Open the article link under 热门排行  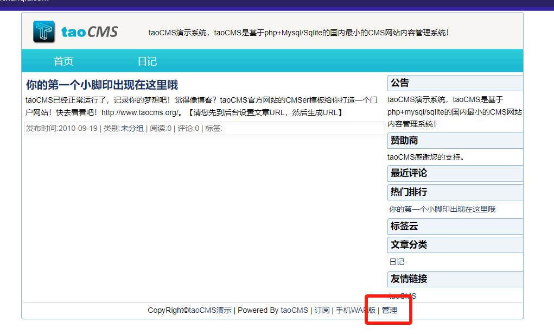click(x=442, y=209)
